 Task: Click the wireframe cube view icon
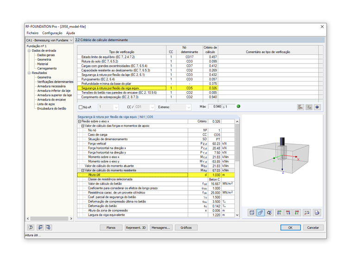tap(251, 213)
